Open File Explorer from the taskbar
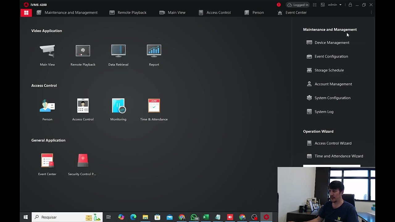The image size is (395, 222). point(145,217)
